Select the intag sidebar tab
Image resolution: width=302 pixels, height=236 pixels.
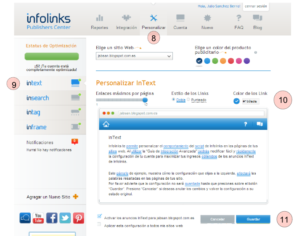tap(50, 113)
